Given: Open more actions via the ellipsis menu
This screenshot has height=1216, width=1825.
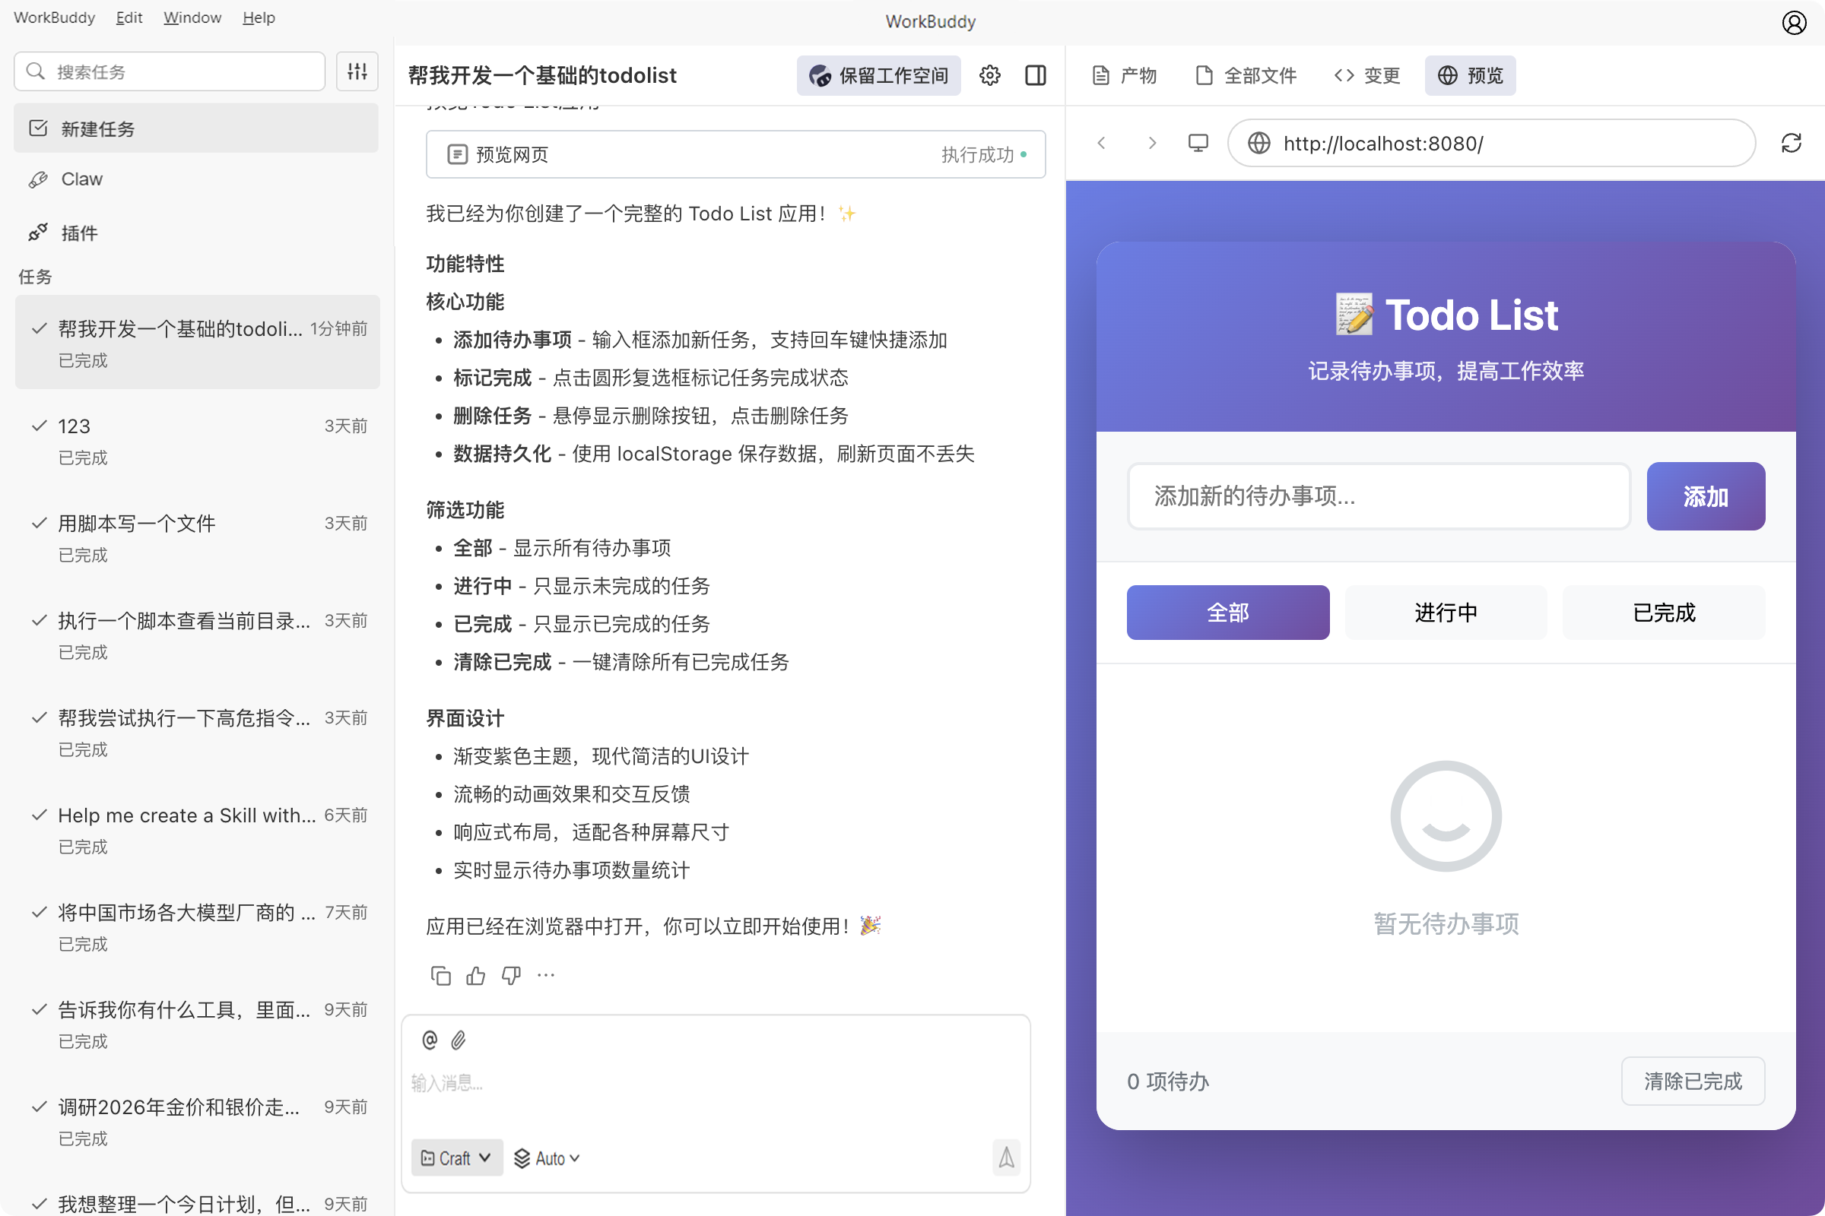Looking at the screenshot, I should point(545,976).
